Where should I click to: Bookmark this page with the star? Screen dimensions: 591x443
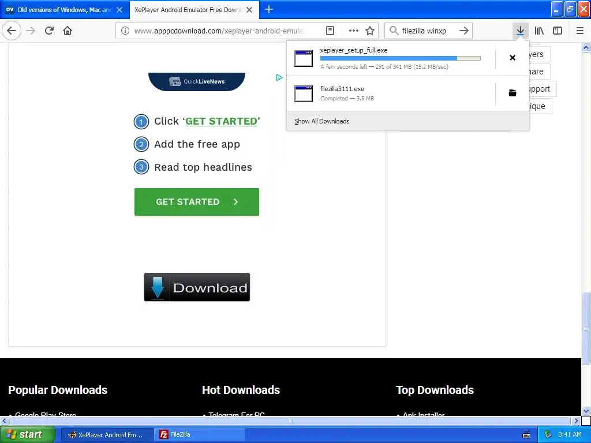pyautogui.click(x=370, y=31)
